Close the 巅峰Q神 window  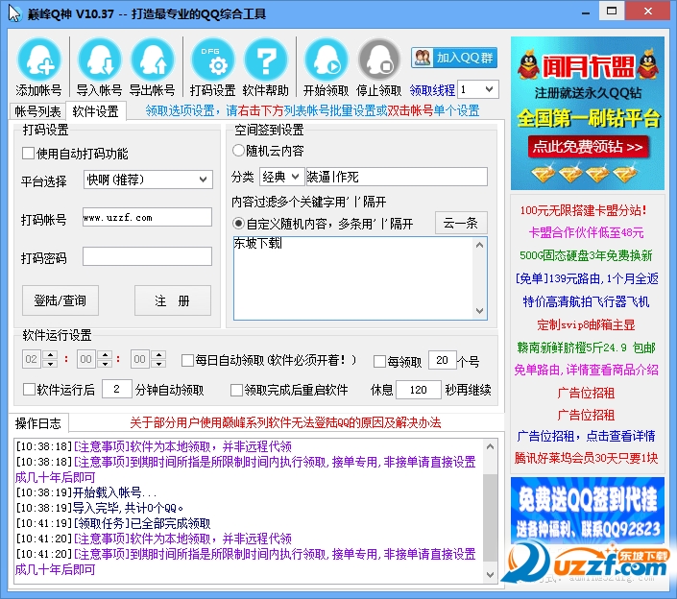click(x=647, y=12)
